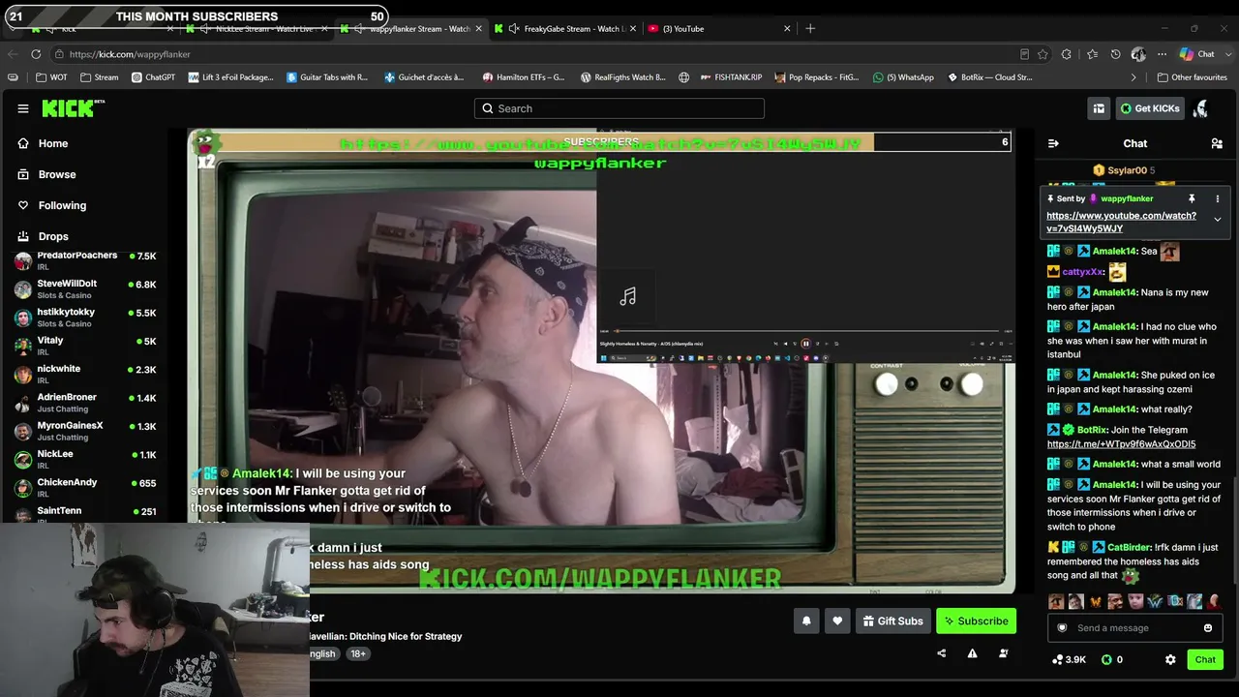Open Following in the sidebar
This screenshot has width=1239, height=697.
(x=62, y=205)
